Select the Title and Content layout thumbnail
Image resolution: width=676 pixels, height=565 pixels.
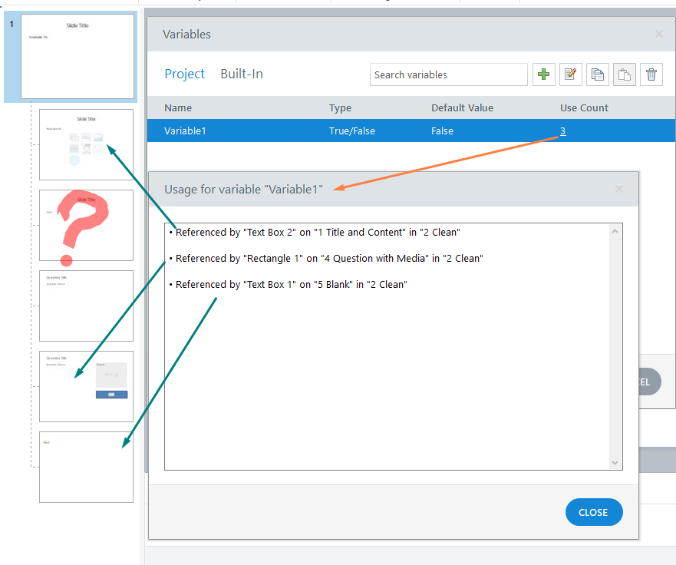click(86, 144)
